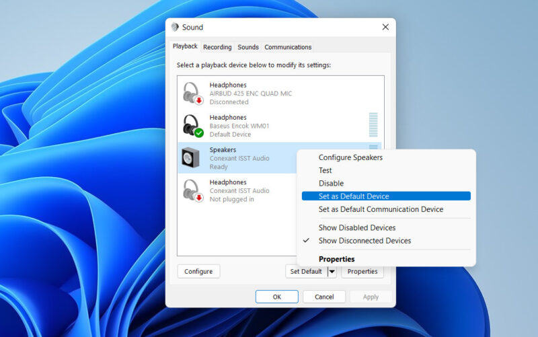Click the Conexant Speakers device icon
Screen dimensions: 538x337
190,158
